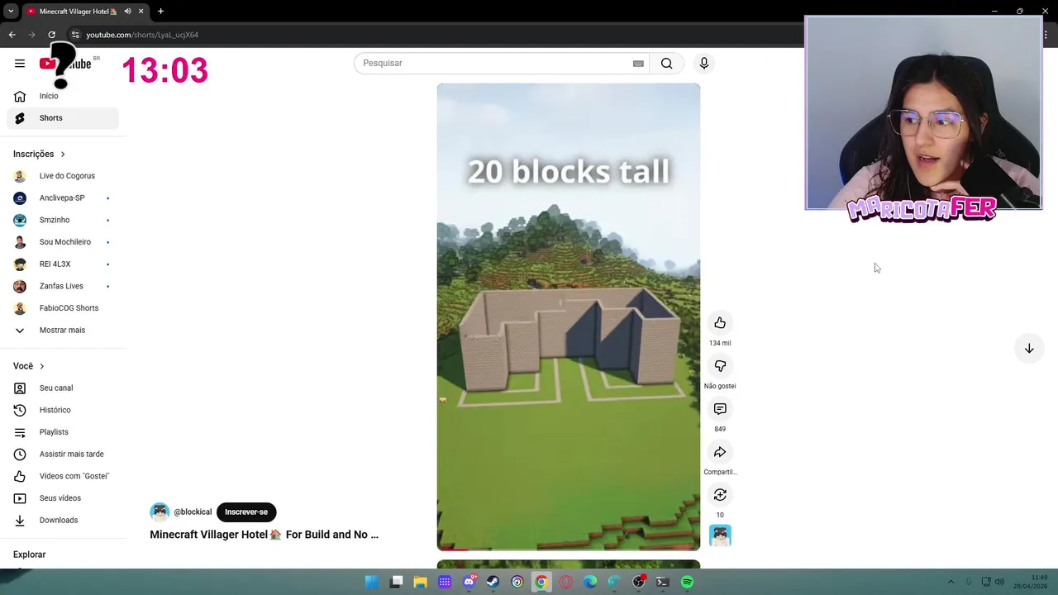Expand the Inscrições section

tap(39, 154)
